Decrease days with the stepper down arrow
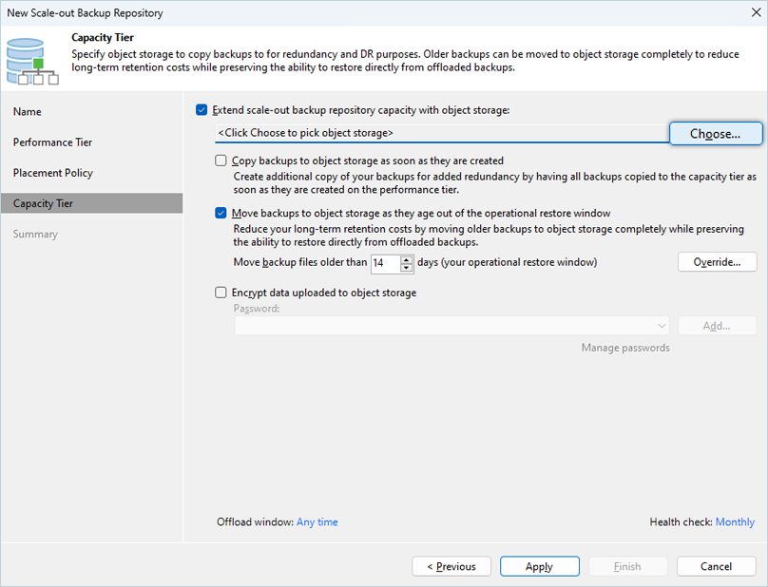The height and width of the screenshot is (587, 768). pos(407,267)
